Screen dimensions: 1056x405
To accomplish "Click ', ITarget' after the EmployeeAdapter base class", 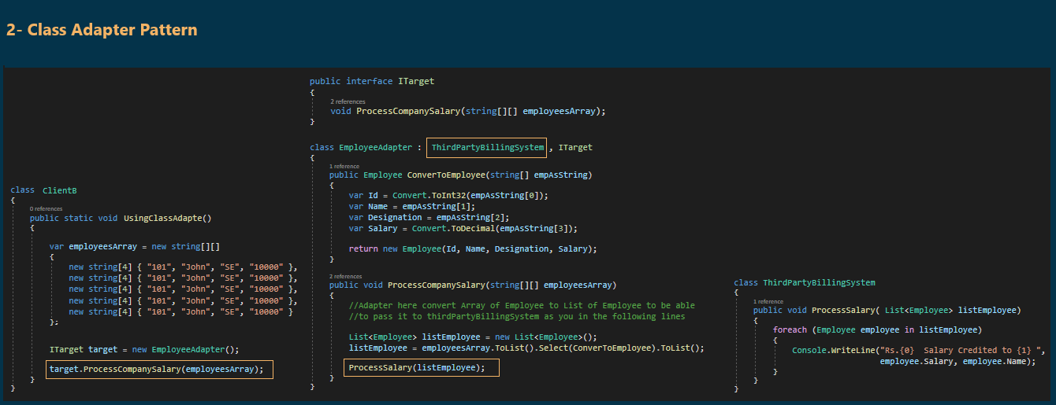I will click(x=571, y=147).
